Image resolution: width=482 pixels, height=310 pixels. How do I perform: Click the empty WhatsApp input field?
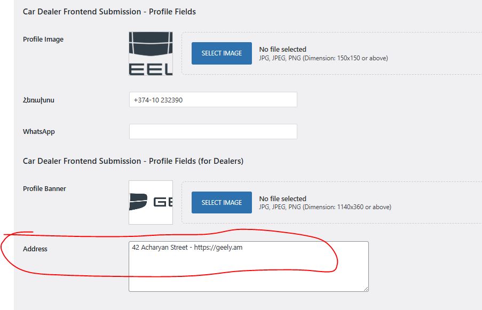tap(212, 132)
